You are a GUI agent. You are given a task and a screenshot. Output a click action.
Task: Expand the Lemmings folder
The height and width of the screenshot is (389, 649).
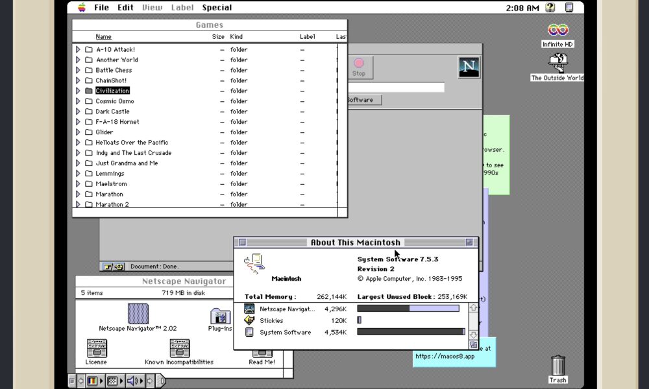click(x=78, y=174)
